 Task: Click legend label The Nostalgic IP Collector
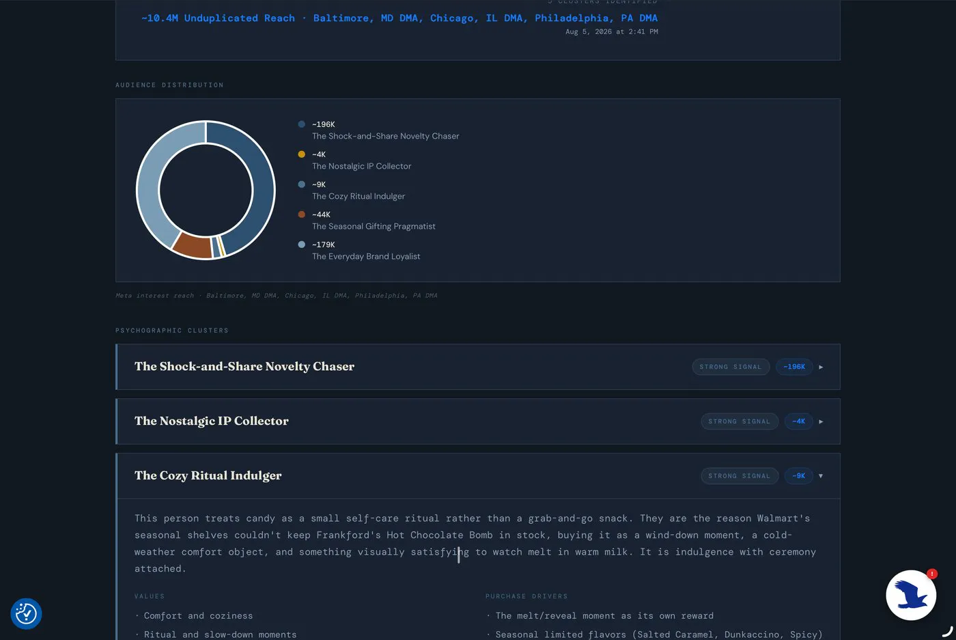coord(362,166)
